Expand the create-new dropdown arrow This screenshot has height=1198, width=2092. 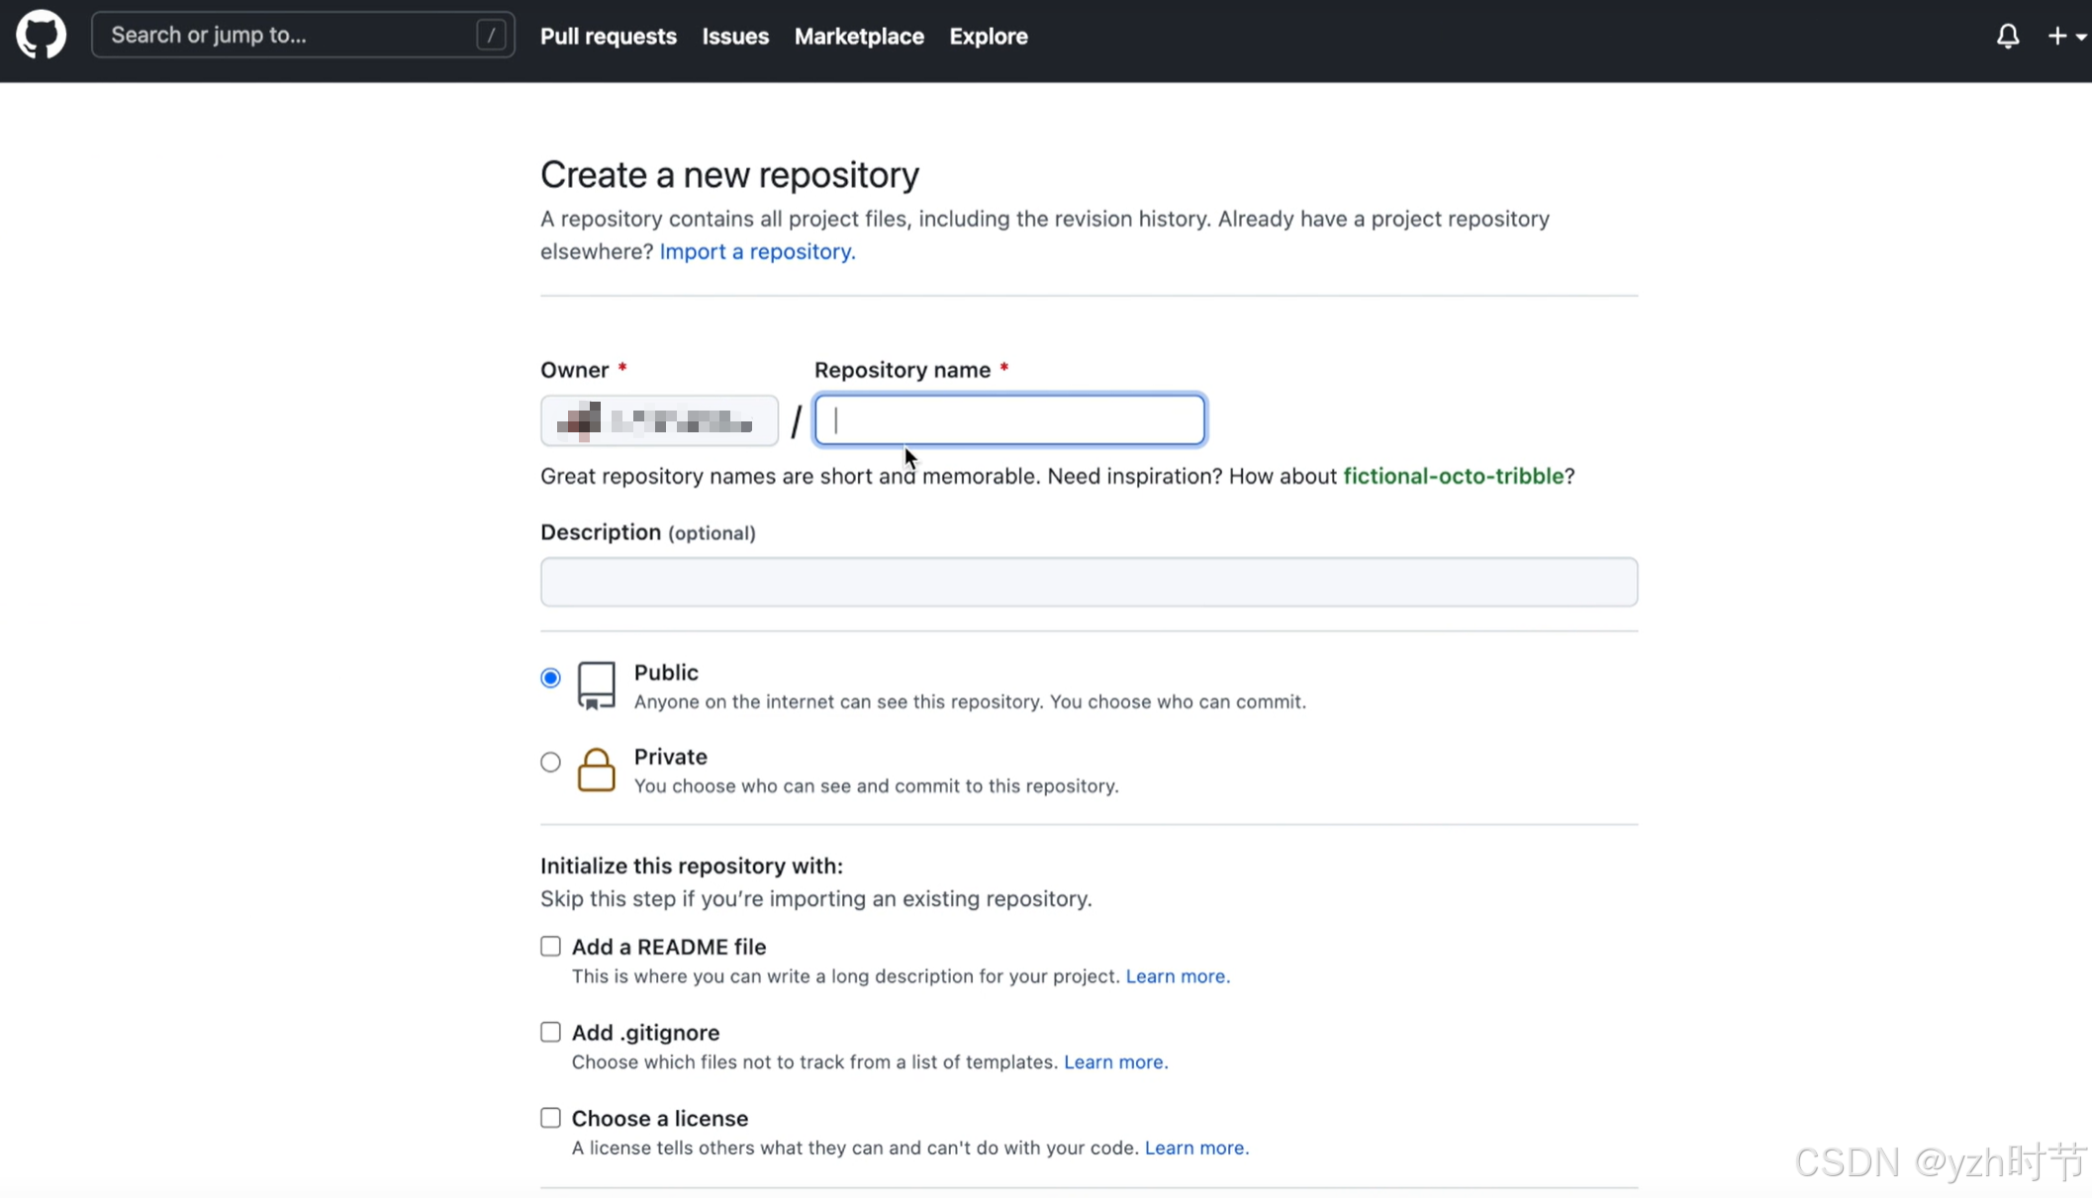2081,38
